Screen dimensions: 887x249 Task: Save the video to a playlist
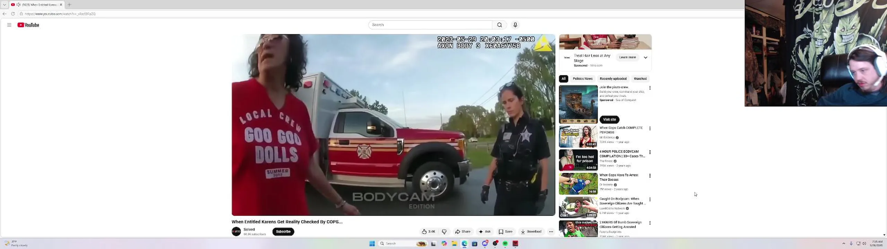click(506, 232)
